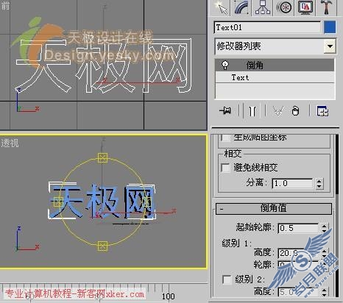Click the 起始轮廓 value field
Screen dimensions: 343x303
coord(298,228)
